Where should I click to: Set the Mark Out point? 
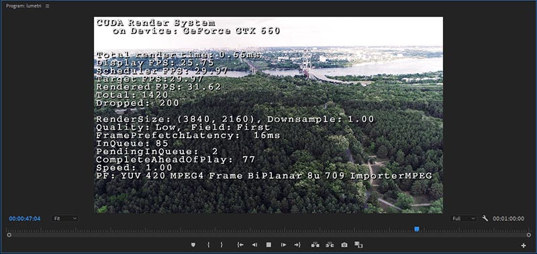click(x=222, y=245)
